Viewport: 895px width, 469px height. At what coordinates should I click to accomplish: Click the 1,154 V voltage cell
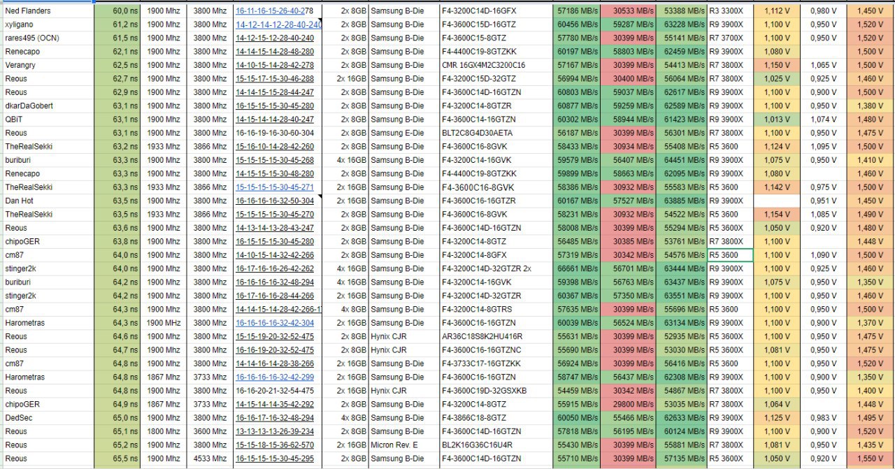(x=777, y=215)
